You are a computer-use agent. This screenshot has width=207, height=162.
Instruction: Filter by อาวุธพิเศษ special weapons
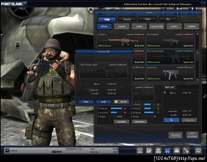coord(191,26)
